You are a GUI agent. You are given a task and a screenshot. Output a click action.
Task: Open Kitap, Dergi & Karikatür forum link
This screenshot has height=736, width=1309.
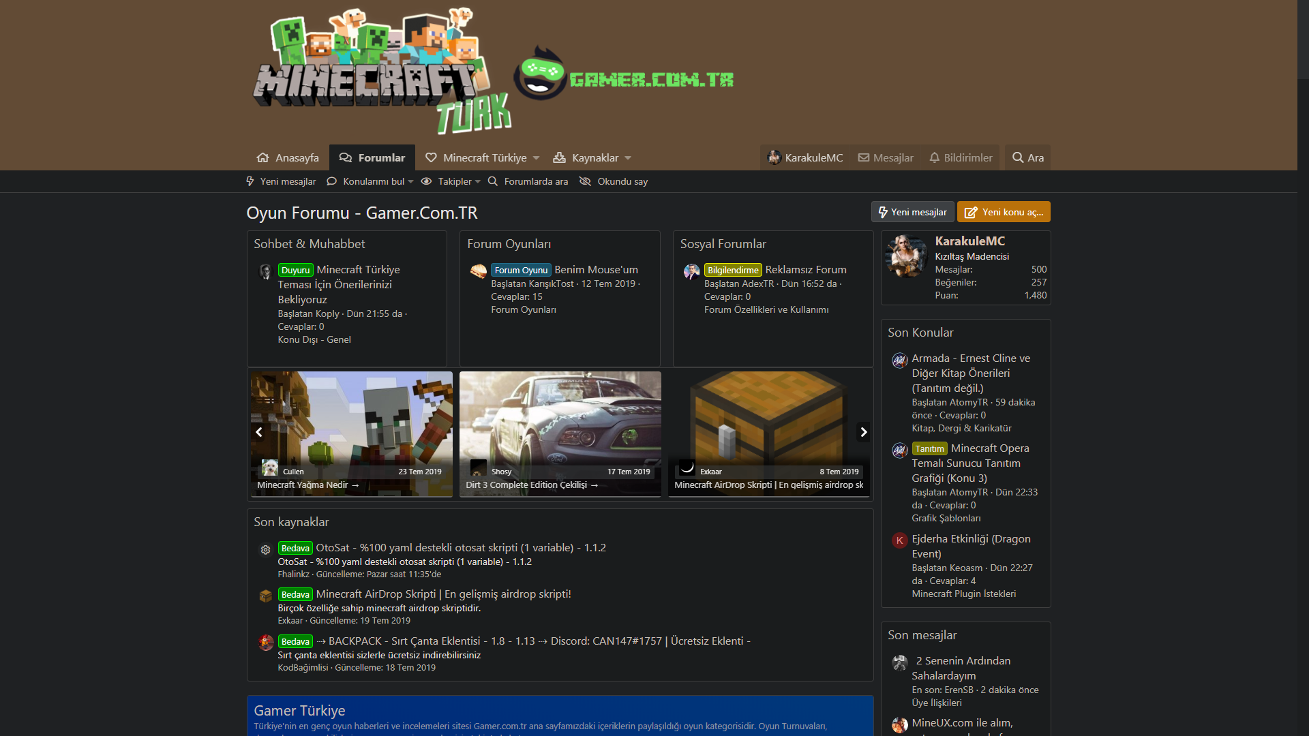961,428
